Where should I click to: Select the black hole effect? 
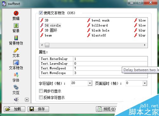tap(100, 30)
